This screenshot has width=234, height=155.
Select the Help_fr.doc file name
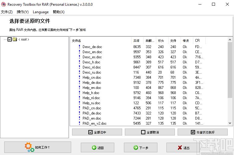point(91,93)
